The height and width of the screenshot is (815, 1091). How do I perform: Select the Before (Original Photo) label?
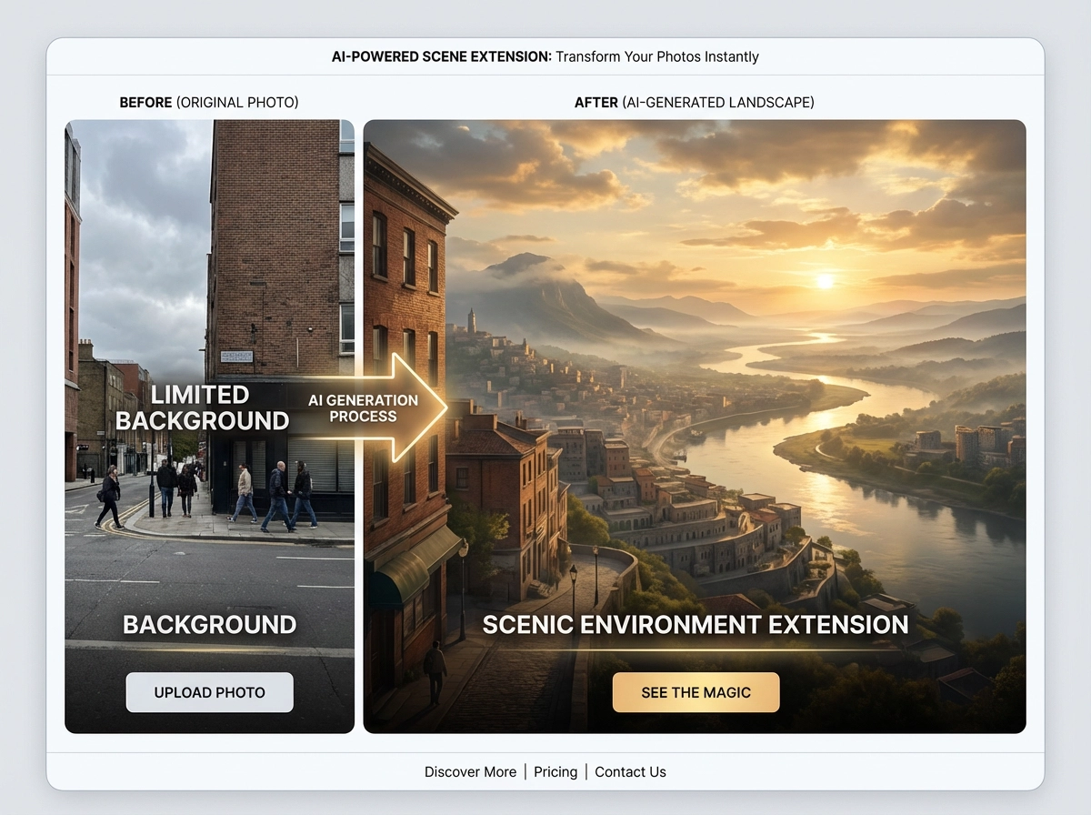point(209,103)
